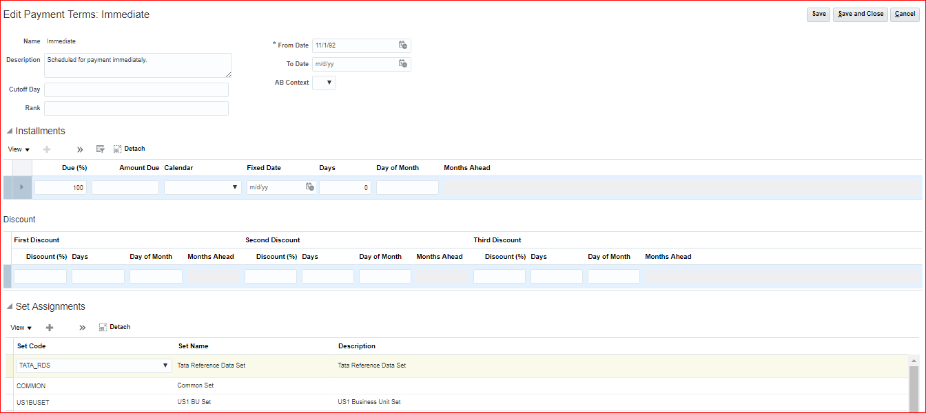Screen dimensions: 926x413
Task: Detach the Installments table
Action: [x=129, y=149]
